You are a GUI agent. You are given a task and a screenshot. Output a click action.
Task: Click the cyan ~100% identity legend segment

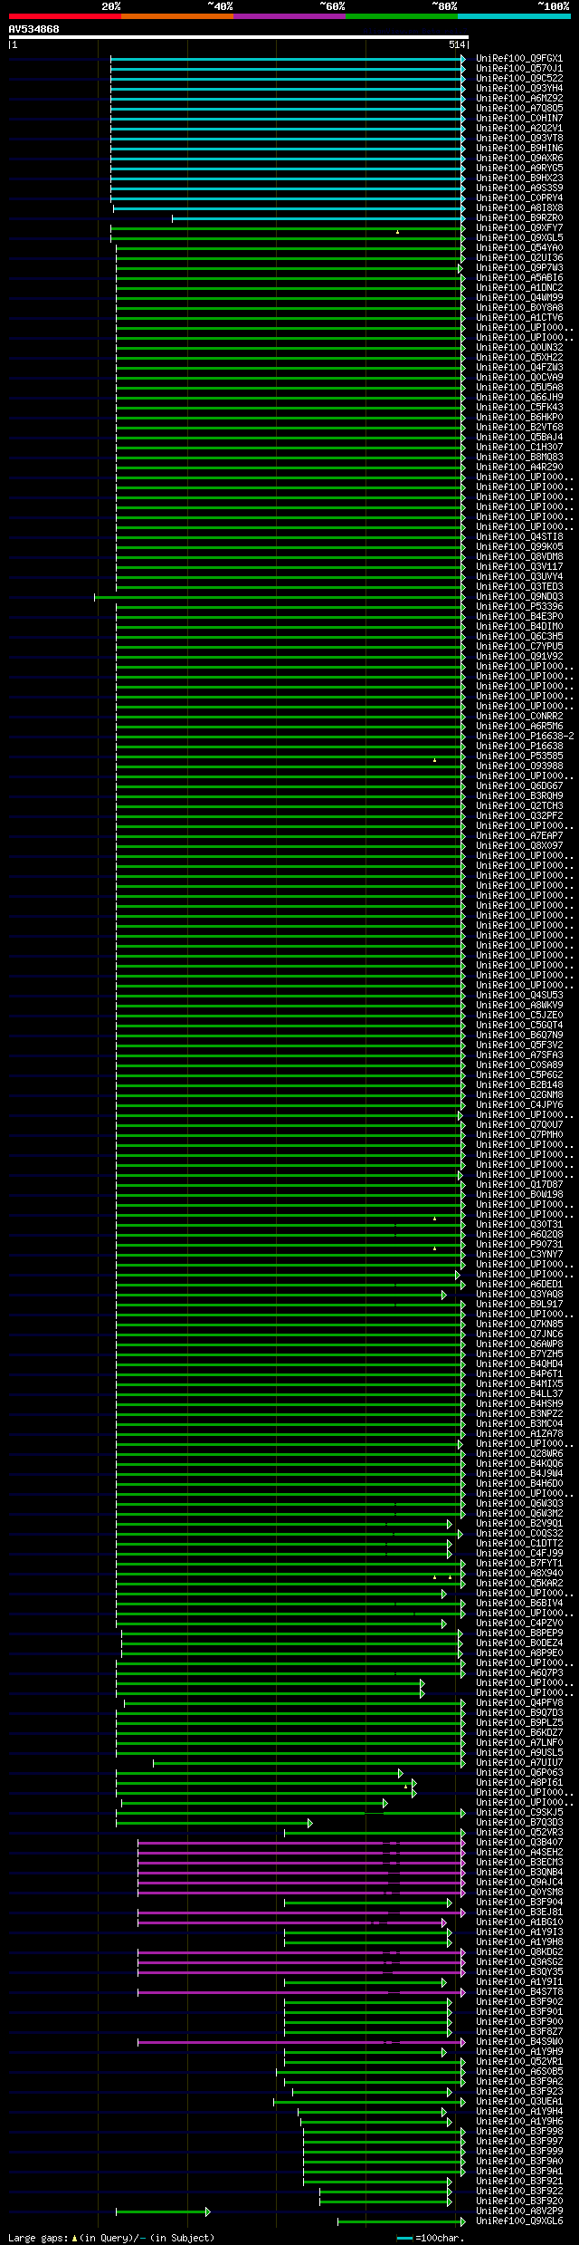pyautogui.click(x=514, y=16)
